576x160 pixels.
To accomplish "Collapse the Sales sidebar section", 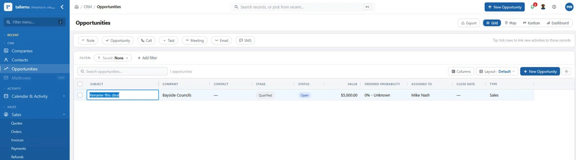I will 35,115.
